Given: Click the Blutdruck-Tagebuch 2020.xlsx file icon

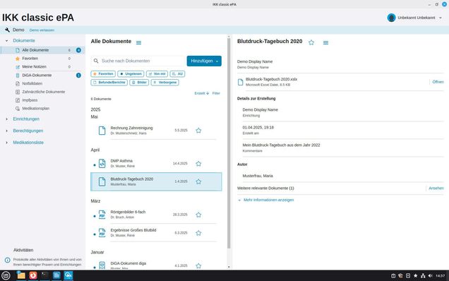Looking at the screenshot, I should [x=241, y=82].
